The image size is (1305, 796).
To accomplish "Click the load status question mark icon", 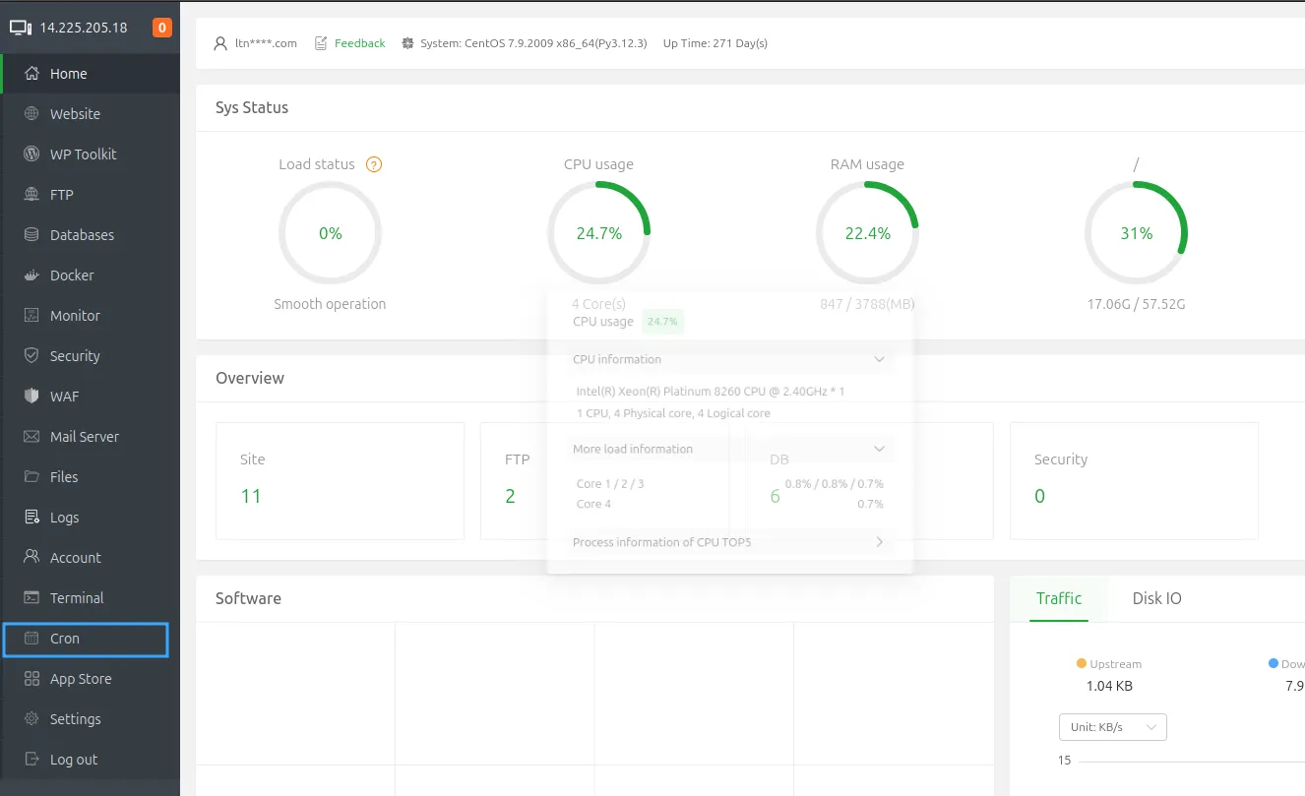I will point(374,164).
